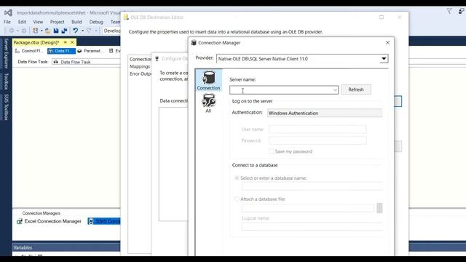Click the New Project toolbar icon
466x262 pixels.
tap(36, 31)
